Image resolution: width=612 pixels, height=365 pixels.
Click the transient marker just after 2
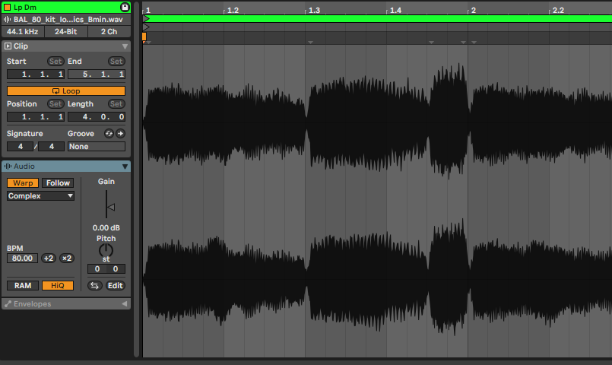pyautogui.click(x=474, y=42)
